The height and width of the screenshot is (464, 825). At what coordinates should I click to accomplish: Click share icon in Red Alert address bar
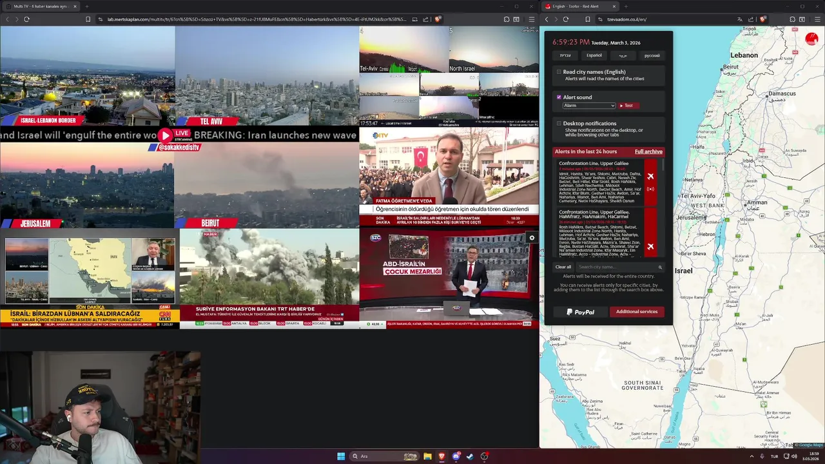[752, 19]
